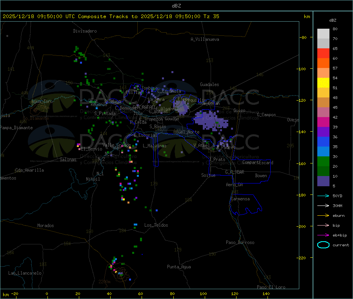Click the cyan 'current' ellipse symbol
353x299 pixels.
coord(323,245)
